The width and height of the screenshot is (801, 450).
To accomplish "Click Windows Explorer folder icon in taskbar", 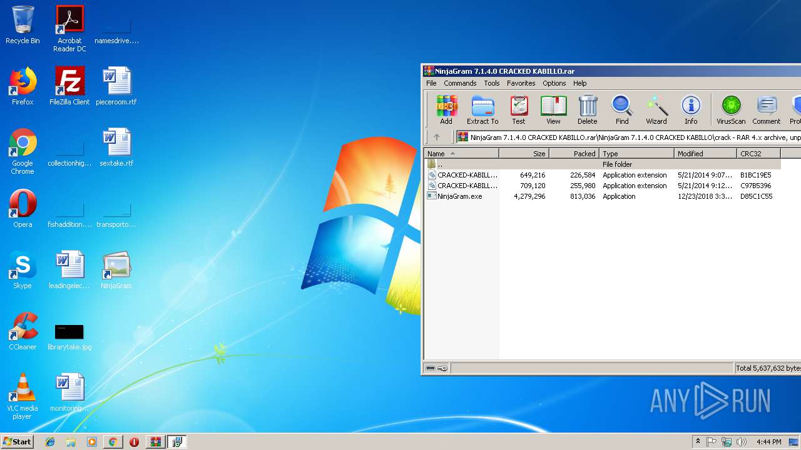I will [x=71, y=442].
